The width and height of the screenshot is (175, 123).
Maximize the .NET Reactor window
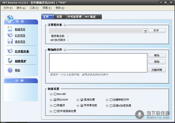click(x=165, y=2)
